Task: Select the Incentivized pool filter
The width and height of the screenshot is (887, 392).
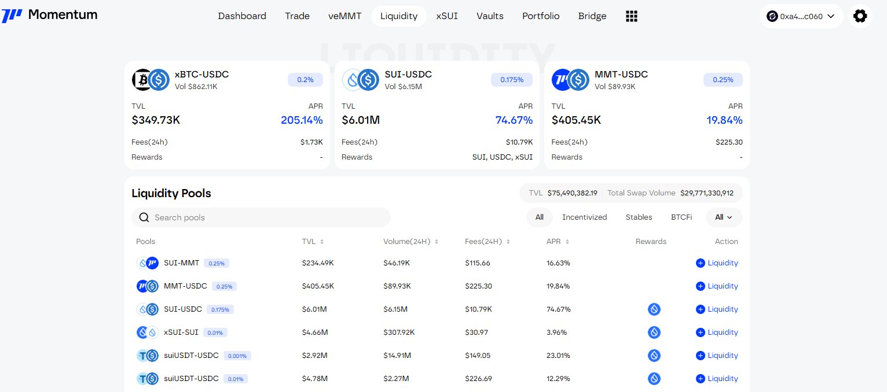Action: (x=584, y=217)
